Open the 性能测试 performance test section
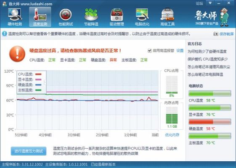 66,17
